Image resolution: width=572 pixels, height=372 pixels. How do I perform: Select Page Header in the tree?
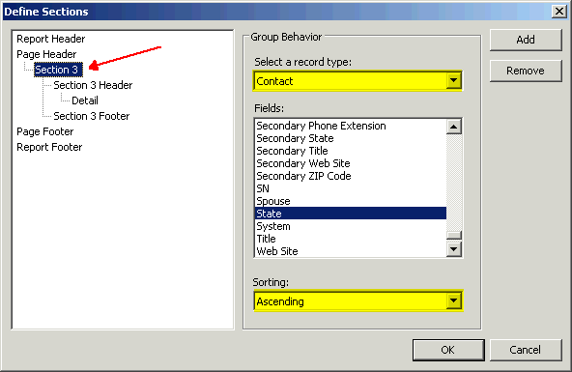[x=46, y=54]
